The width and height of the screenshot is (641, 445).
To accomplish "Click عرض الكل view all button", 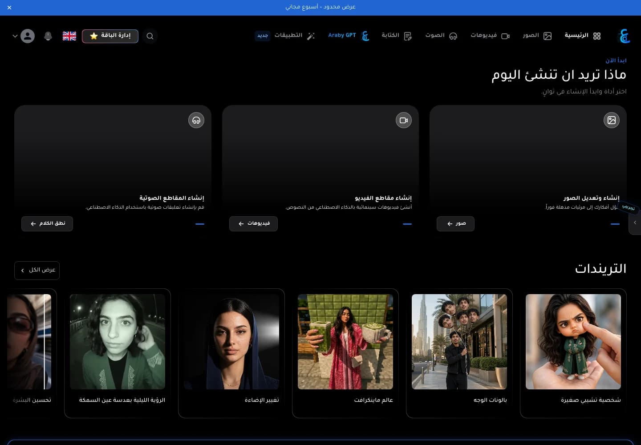I will pos(37,271).
